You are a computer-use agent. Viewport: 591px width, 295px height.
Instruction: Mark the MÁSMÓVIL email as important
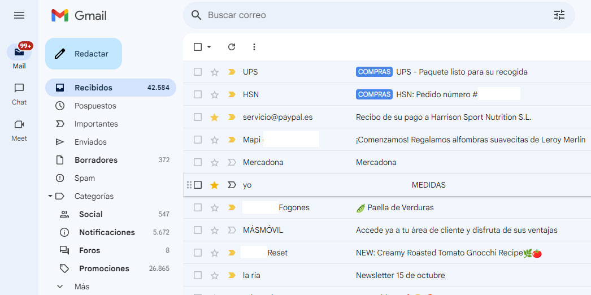tap(232, 230)
